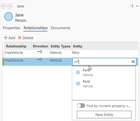Image resolution: width=140 pixels, height=121 pixels.
Task: Click HasVehicle in the highlighted row
Action: pyautogui.click(x=14, y=60)
